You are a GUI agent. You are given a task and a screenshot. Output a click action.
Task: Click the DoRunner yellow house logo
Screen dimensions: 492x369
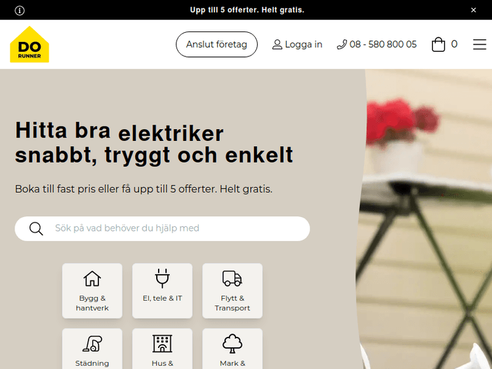point(30,45)
